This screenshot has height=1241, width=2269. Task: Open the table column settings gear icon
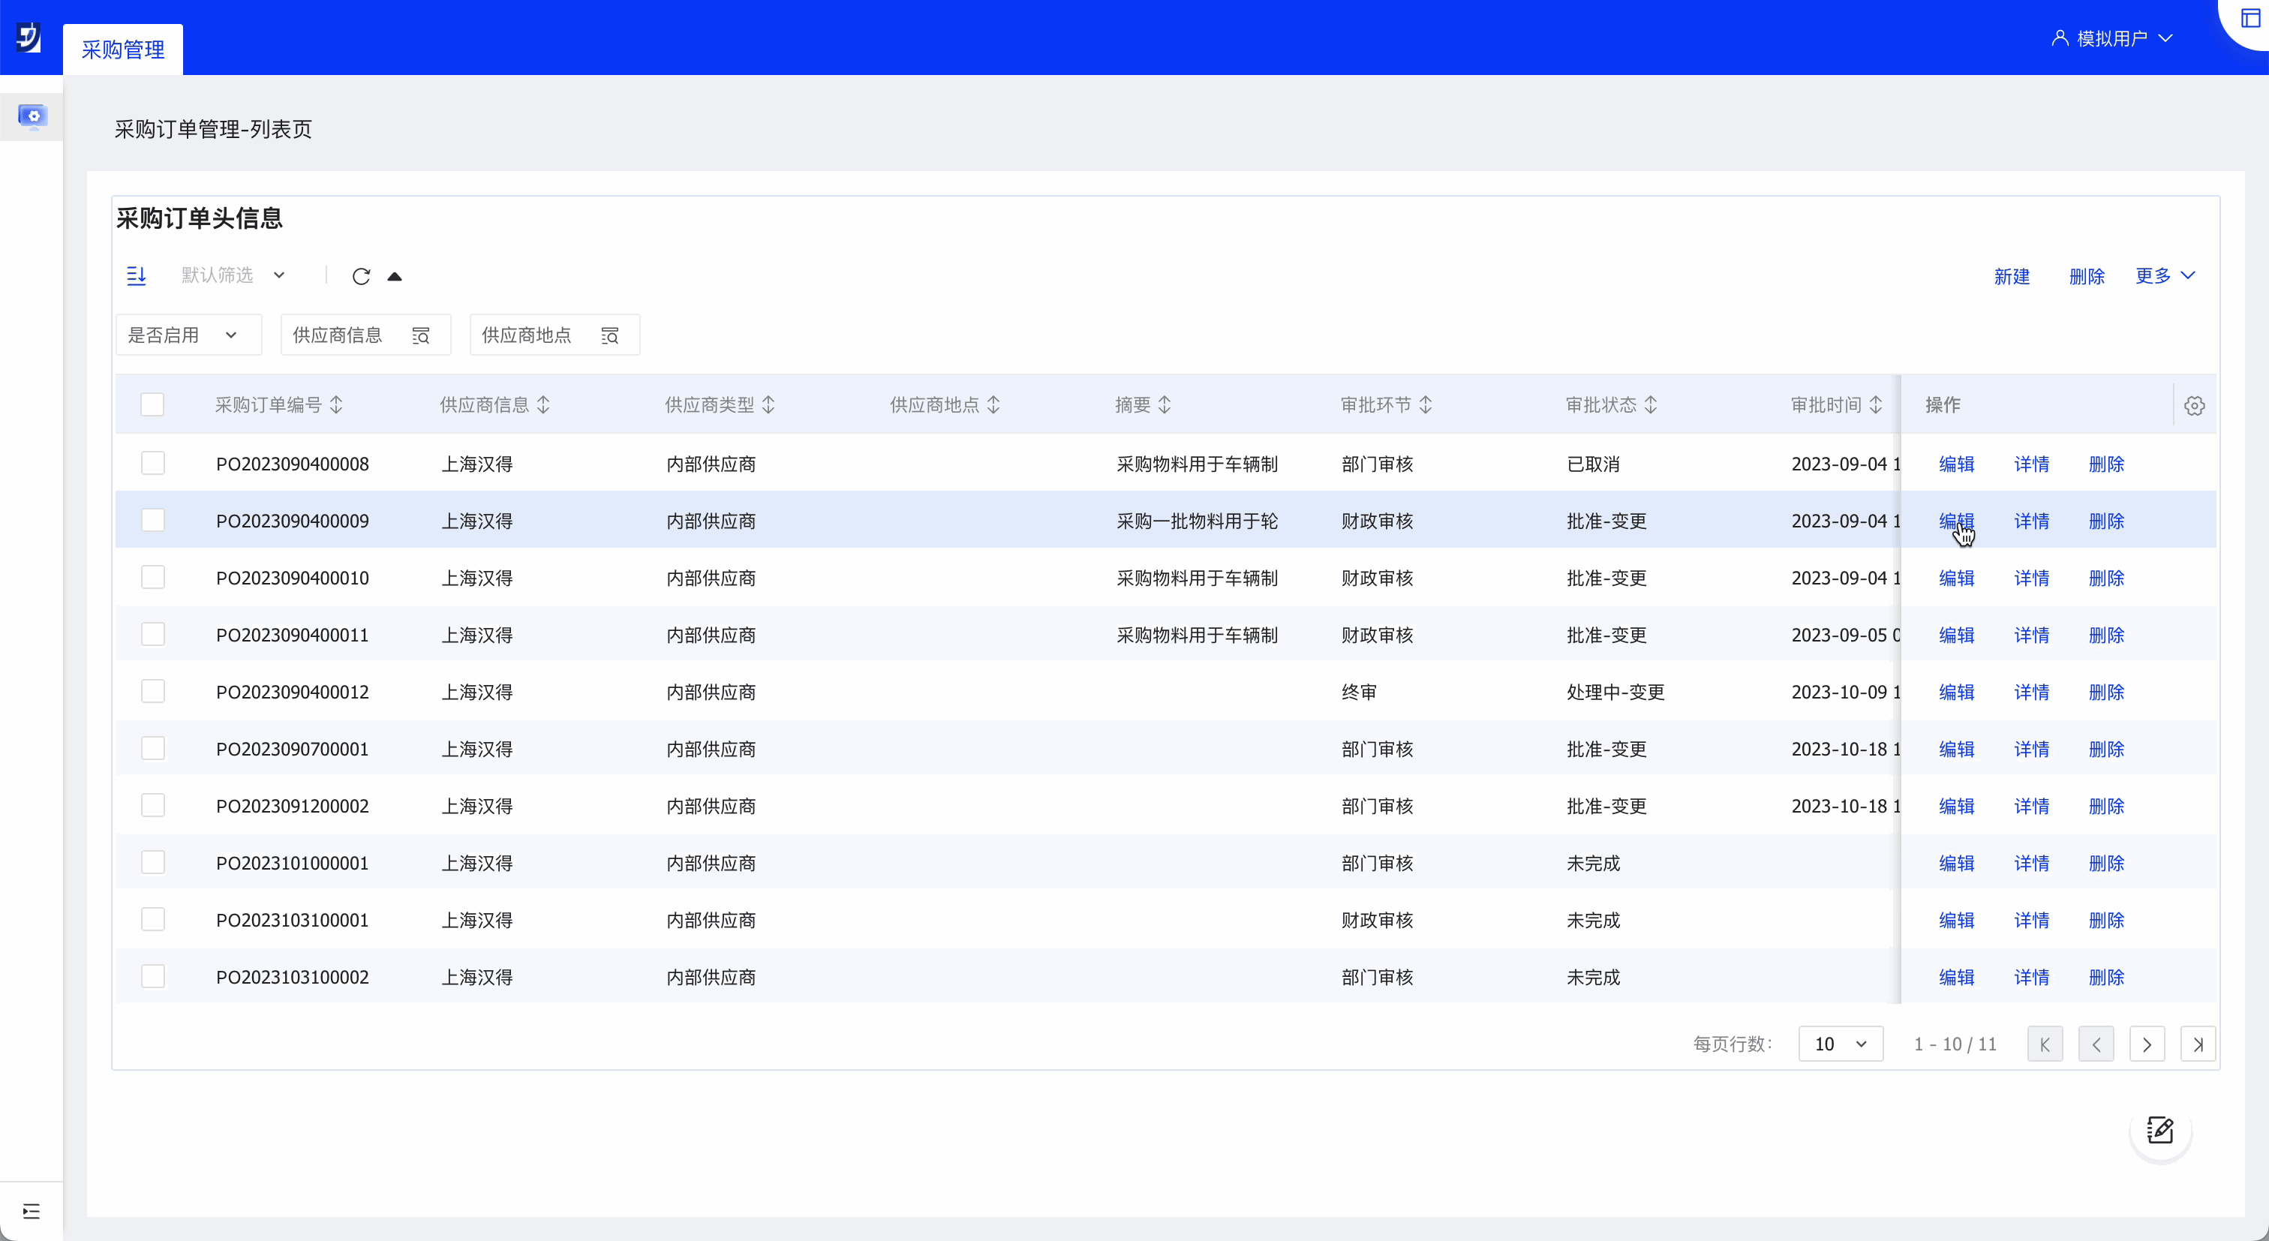point(2194,405)
